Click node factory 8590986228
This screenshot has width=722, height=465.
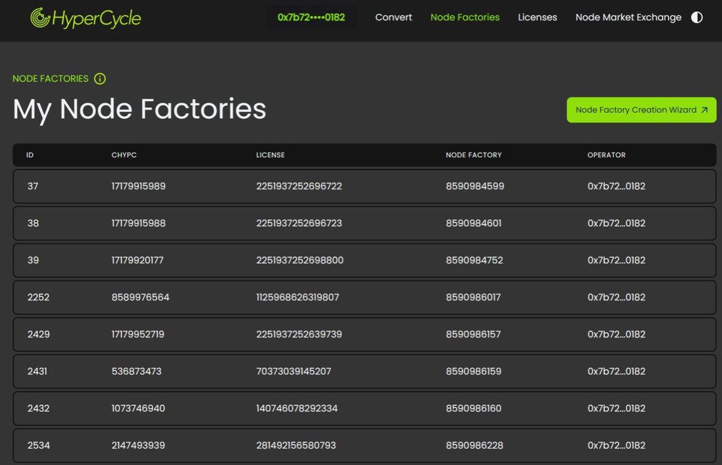click(x=474, y=446)
